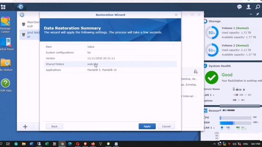Open Opera from Windows taskbar
Screen dimensions: 262x147
pyautogui.click(x=77, y=144)
